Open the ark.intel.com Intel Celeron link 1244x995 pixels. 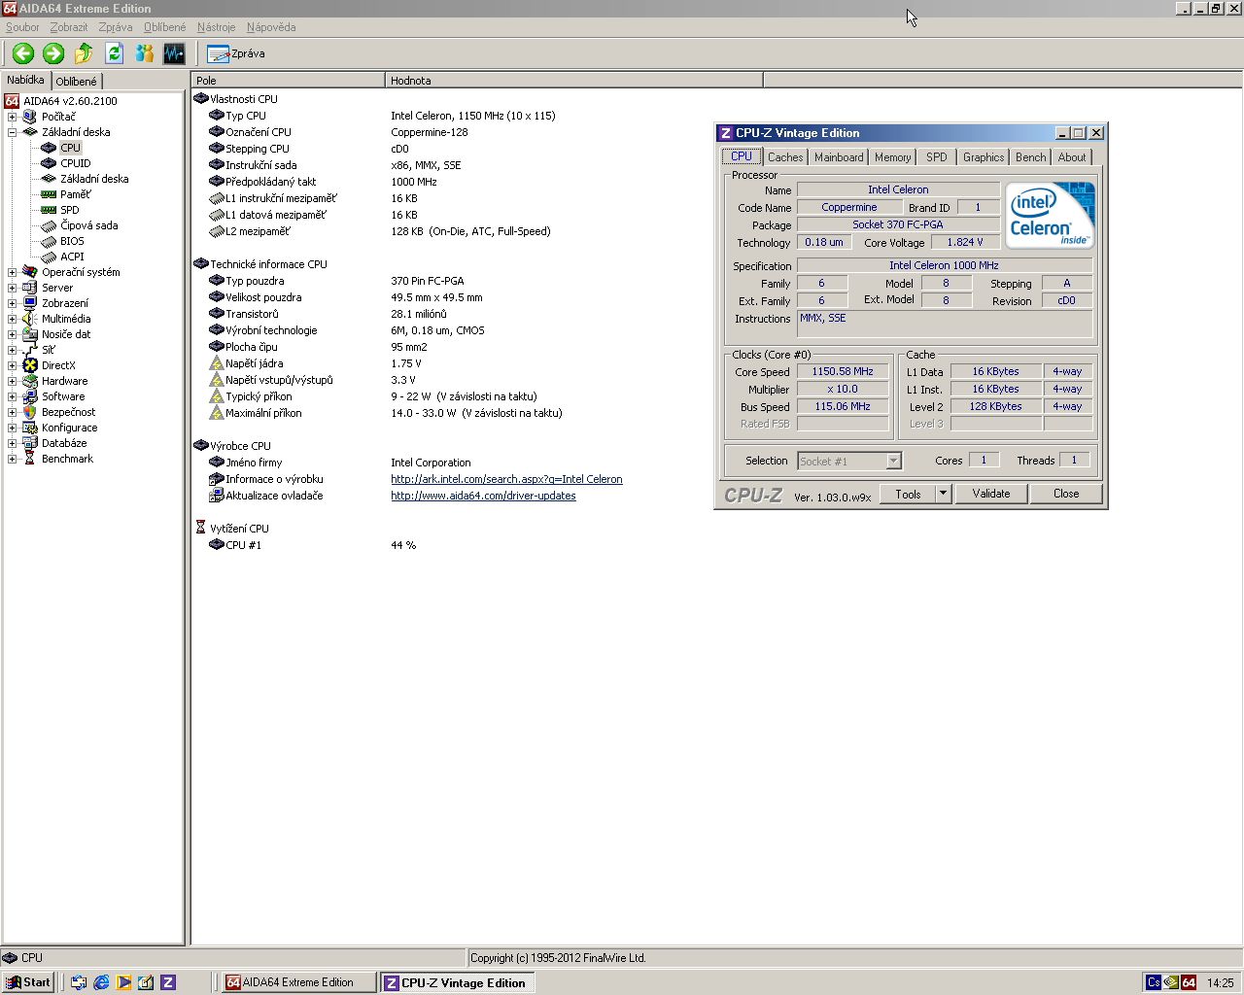coord(506,479)
